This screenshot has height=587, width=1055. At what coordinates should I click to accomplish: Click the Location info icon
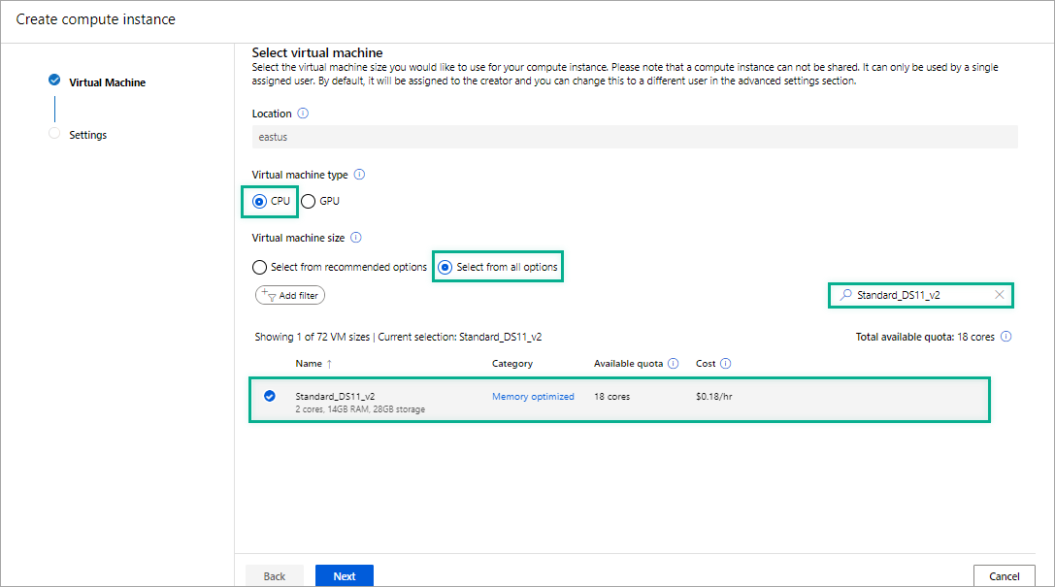[303, 114]
